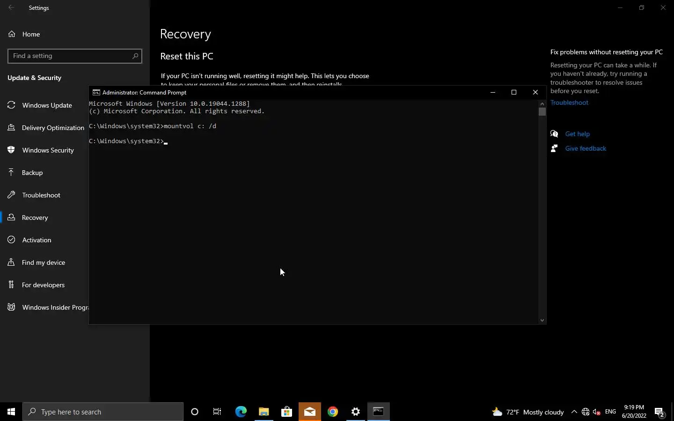
Task: Close the Settings window
Action: (663, 7)
